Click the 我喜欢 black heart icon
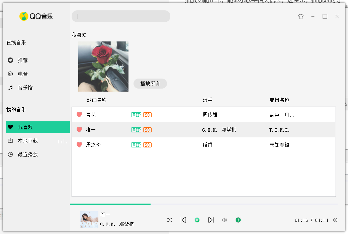This screenshot has height=234, width=348. 10,127
